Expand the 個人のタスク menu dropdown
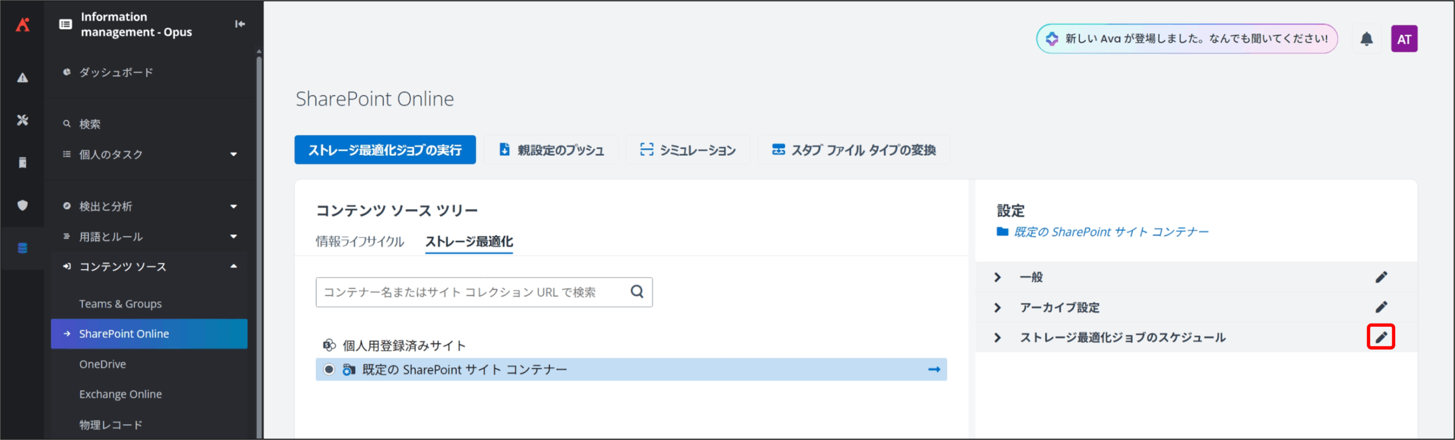1455x440 pixels. coord(234,154)
